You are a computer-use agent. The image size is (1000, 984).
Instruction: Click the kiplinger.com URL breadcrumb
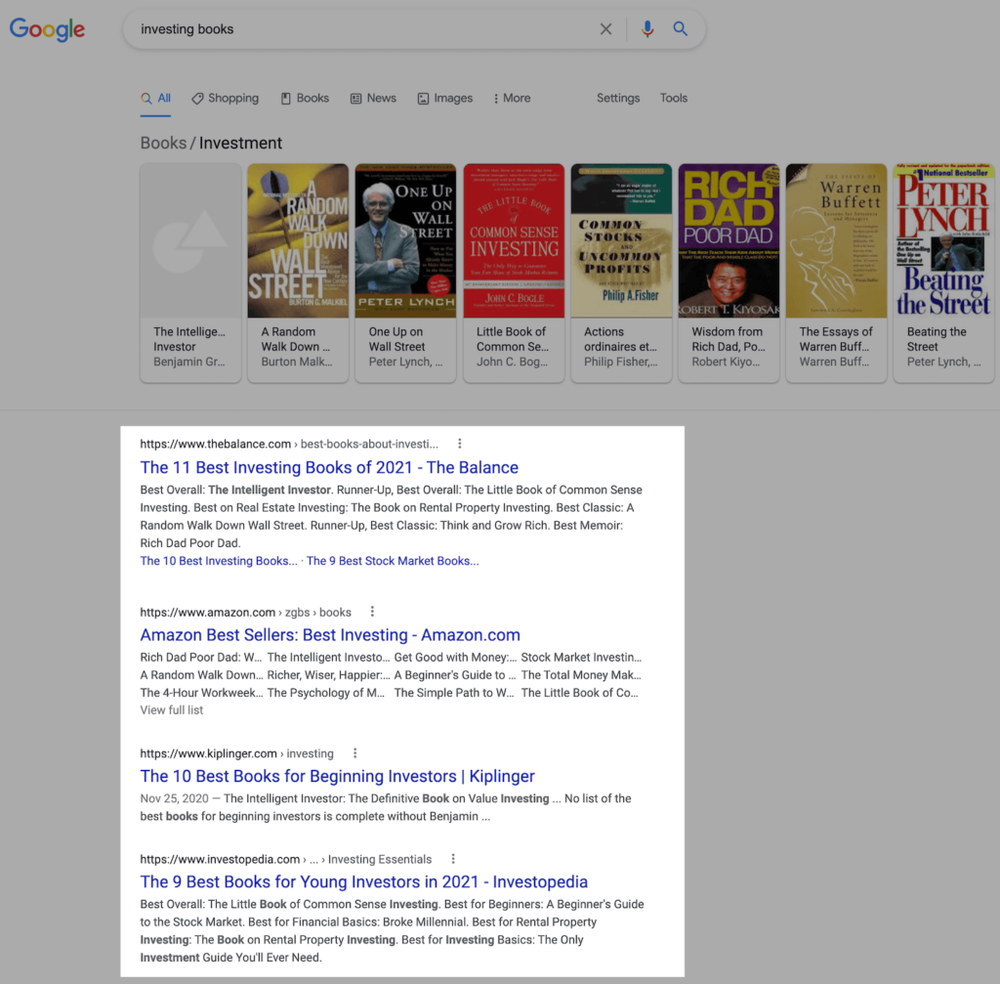pos(236,753)
